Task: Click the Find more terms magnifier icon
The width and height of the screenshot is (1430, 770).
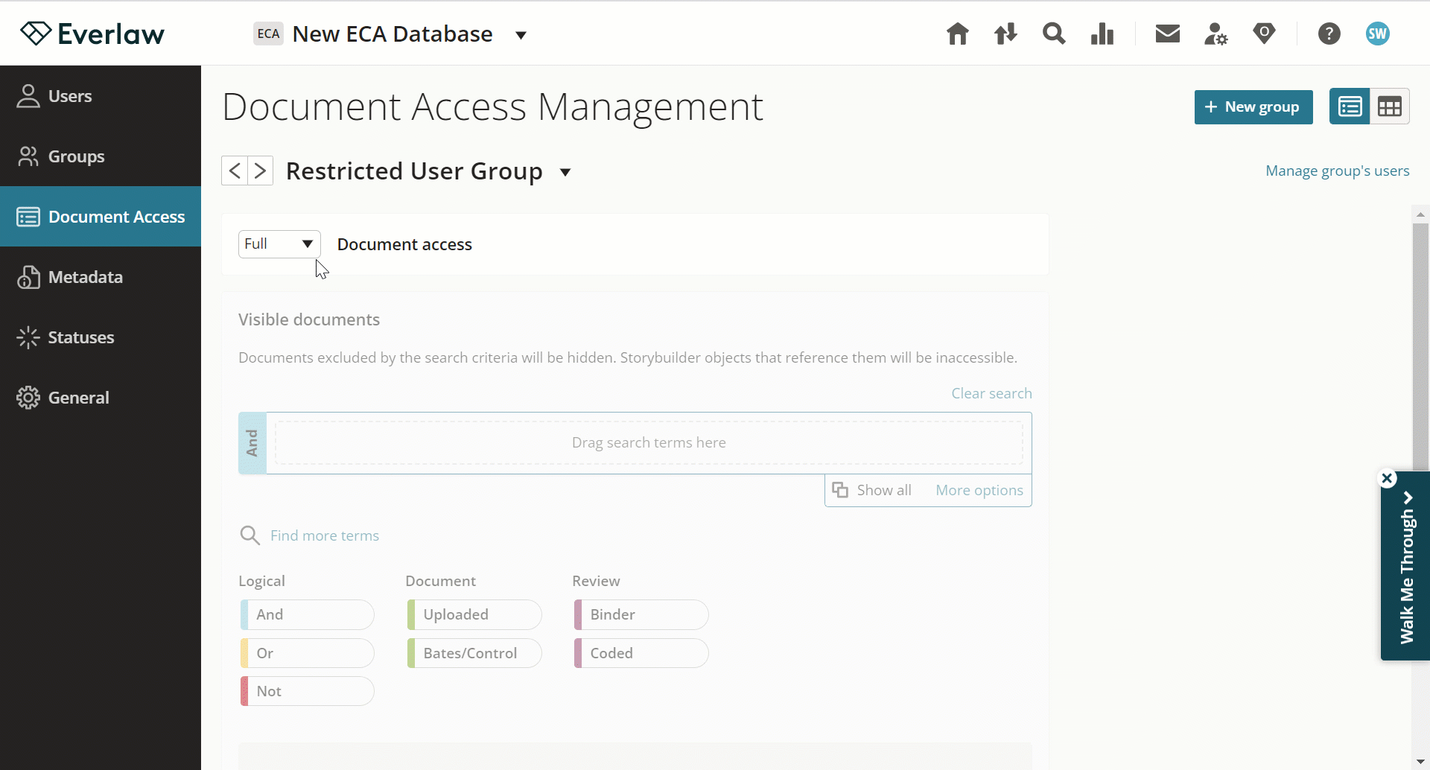Action: (x=250, y=535)
